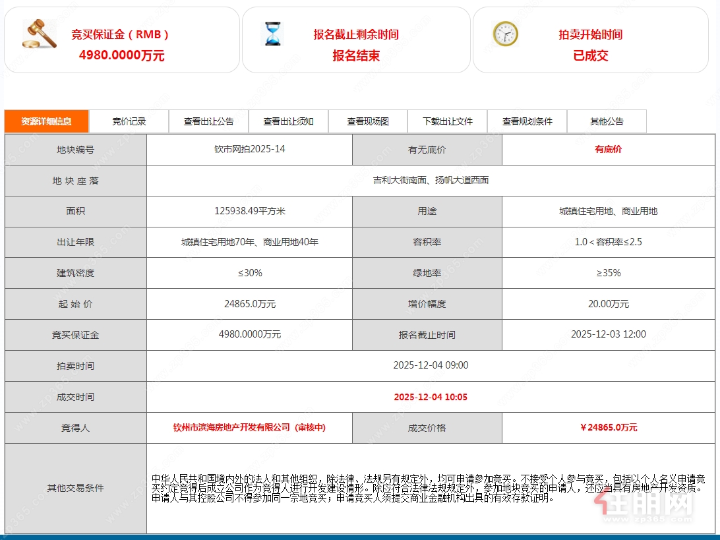Screen dimensions: 720x540
Task: Click the 报名结束 status text
Action: [355, 56]
